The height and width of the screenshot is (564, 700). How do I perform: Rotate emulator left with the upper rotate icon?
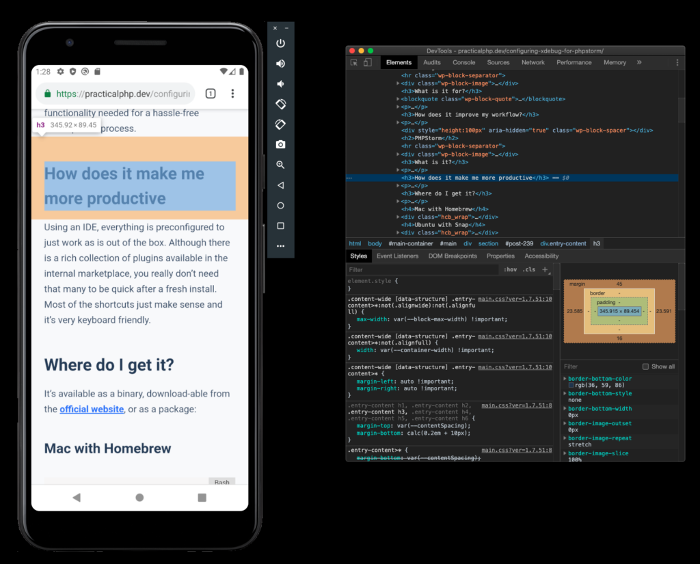point(280,104)
